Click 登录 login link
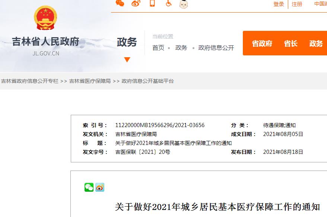Screen dimensions: 327x217 (279, 4)
